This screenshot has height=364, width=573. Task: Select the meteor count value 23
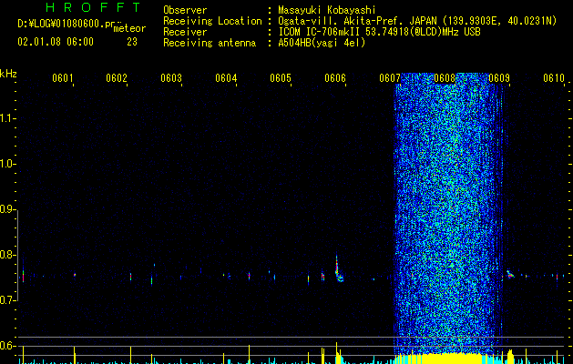point(132,42)
